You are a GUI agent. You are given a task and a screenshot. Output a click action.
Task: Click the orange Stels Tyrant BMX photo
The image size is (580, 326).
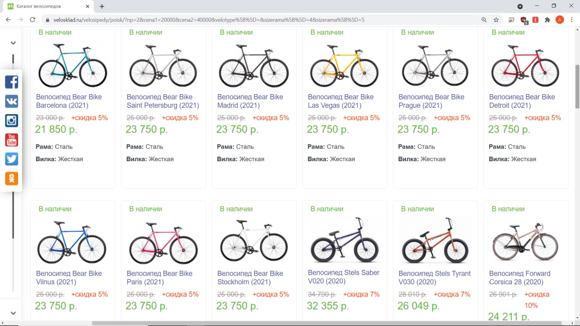tap(435, 240)
